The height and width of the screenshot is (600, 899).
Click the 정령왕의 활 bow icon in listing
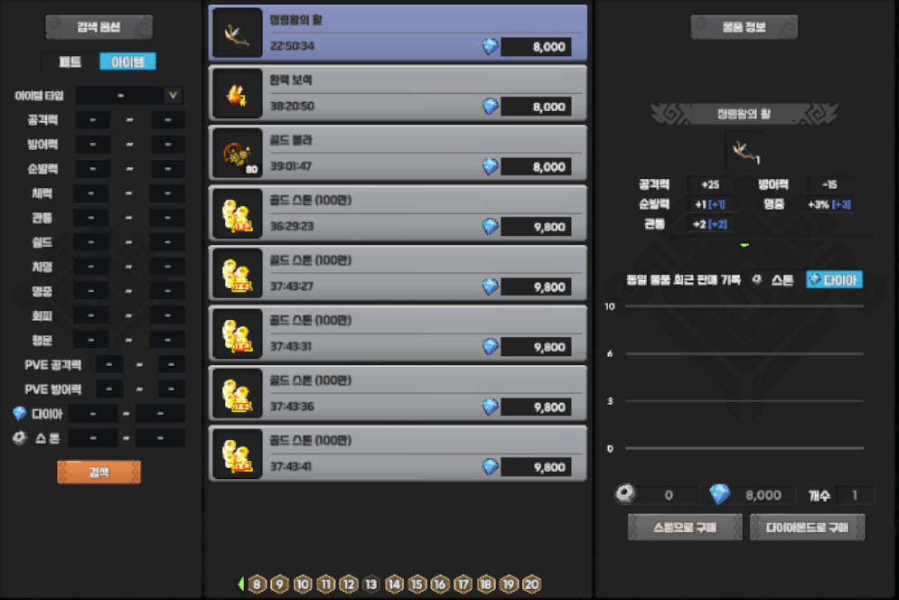pos(238,33)
